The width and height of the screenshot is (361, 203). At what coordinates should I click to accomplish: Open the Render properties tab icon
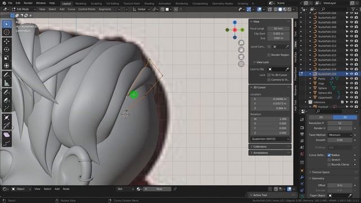302,127
